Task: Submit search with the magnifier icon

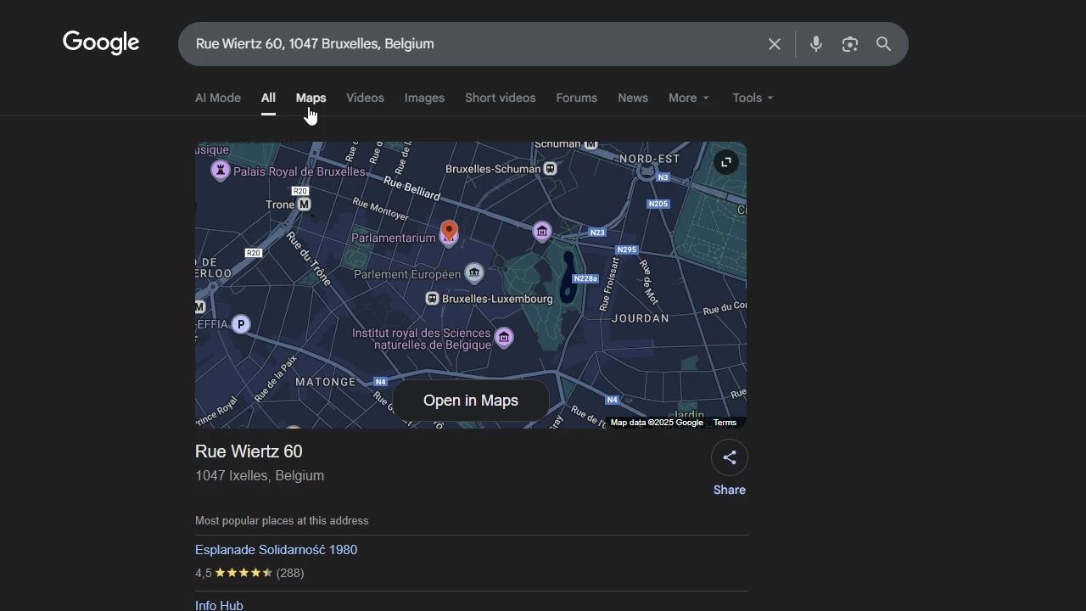Action: tap(884, 44)
